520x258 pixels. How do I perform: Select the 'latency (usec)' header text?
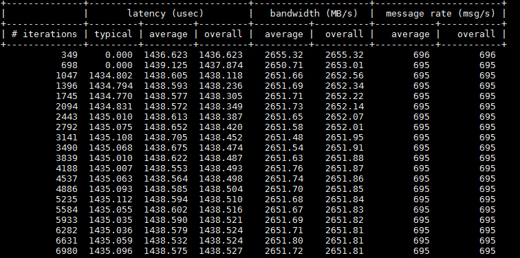[x=165, y=14]
